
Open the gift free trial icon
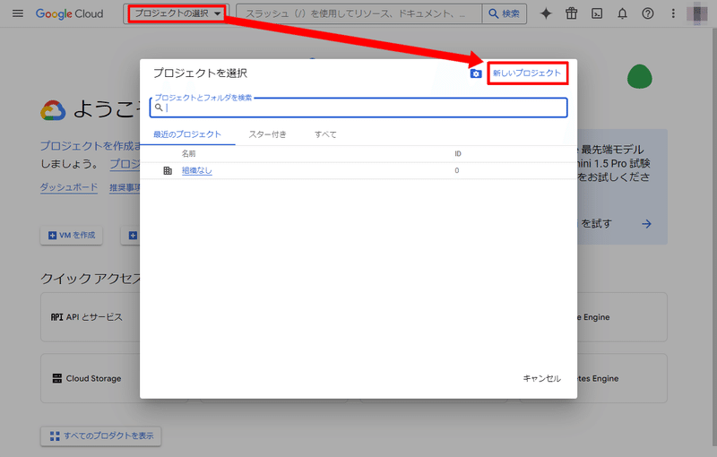tap(571, 13)
